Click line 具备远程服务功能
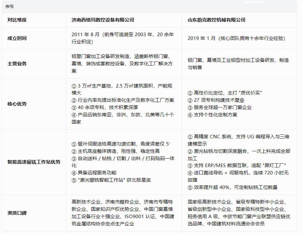Viewport: 302px width, 234px height. 94,173
